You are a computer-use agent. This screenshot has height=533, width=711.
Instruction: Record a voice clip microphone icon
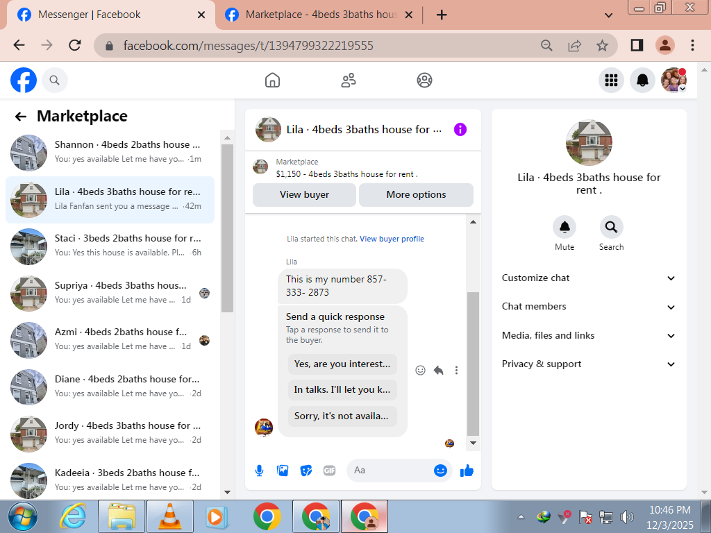click(x=260, y=471)
